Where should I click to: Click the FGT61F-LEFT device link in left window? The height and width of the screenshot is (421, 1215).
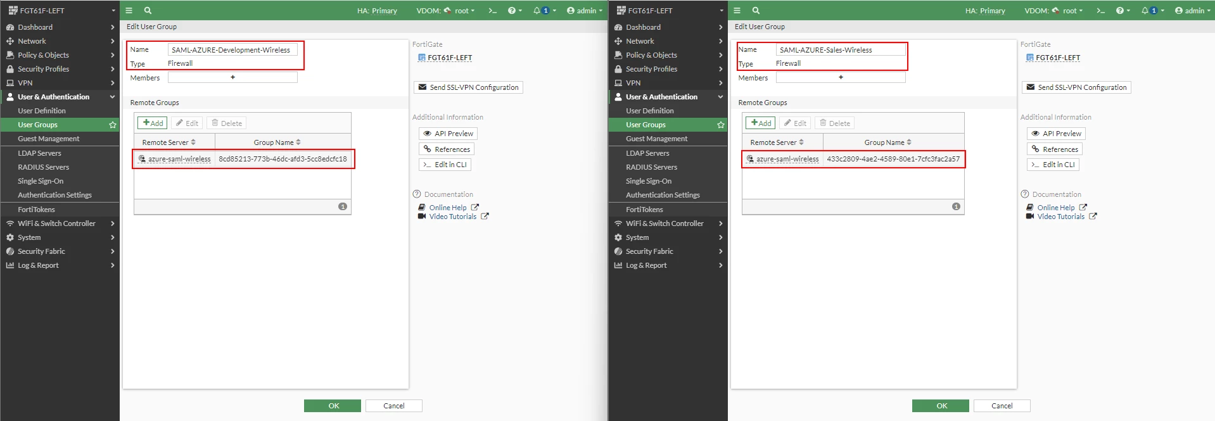[450, 58]
